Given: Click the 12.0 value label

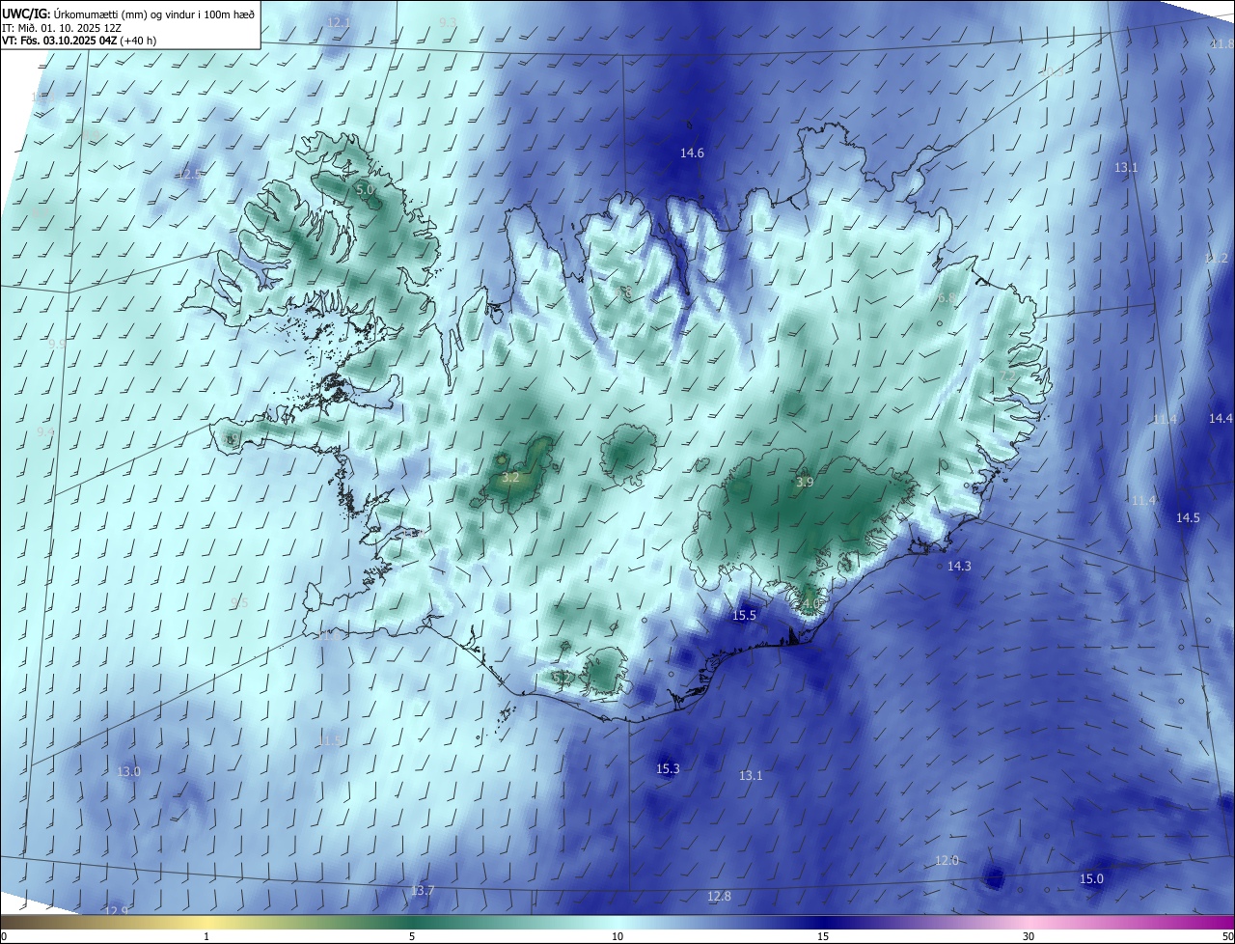Looking at the screenshot, I should pyautogui.click(x=947, y=861).
